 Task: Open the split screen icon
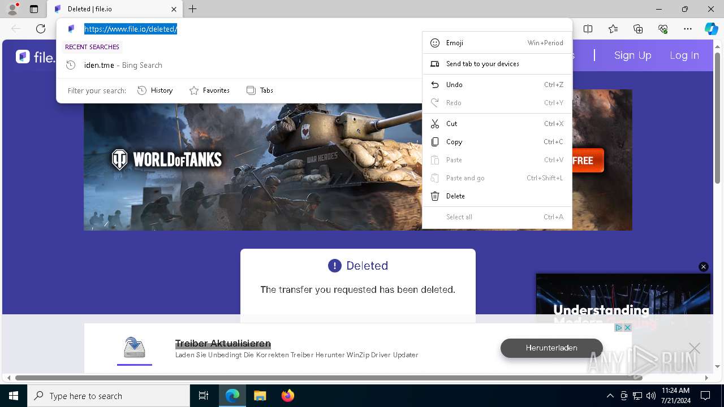588,29
